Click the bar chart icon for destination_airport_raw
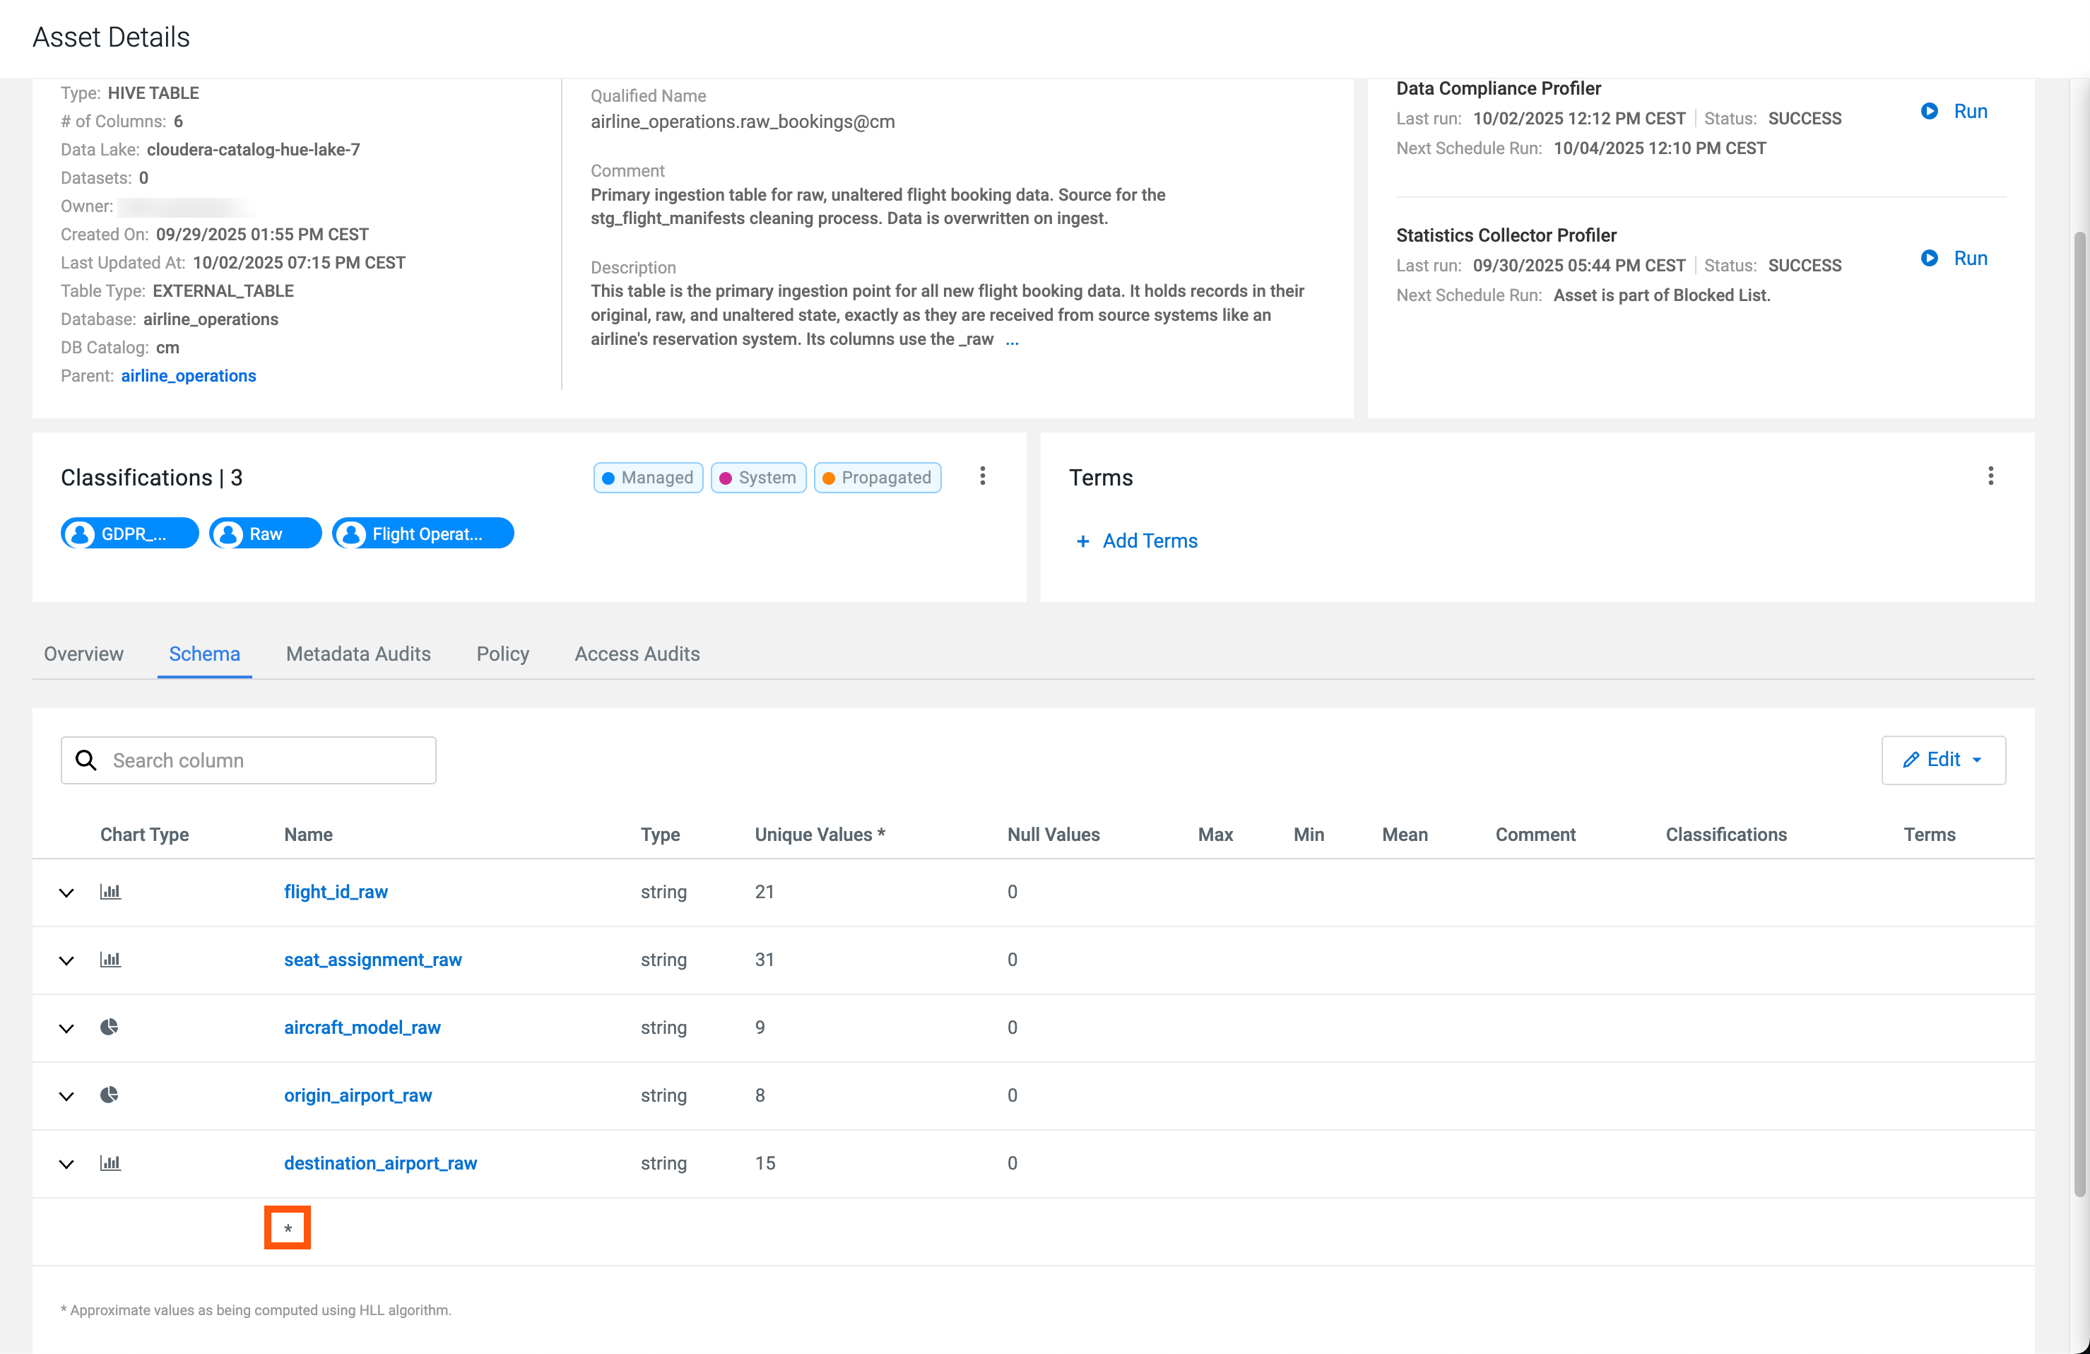 110,1163
